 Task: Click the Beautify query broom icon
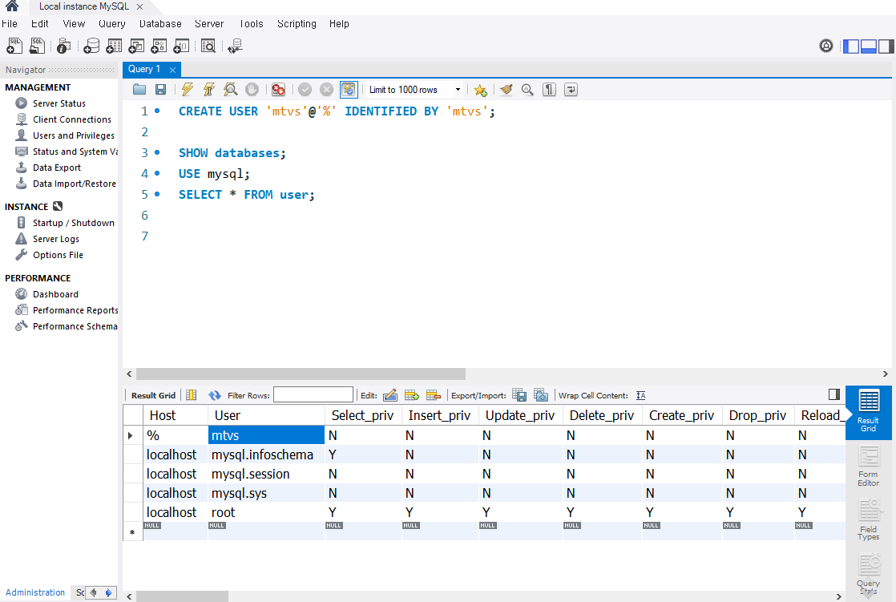tap(506, 90)
